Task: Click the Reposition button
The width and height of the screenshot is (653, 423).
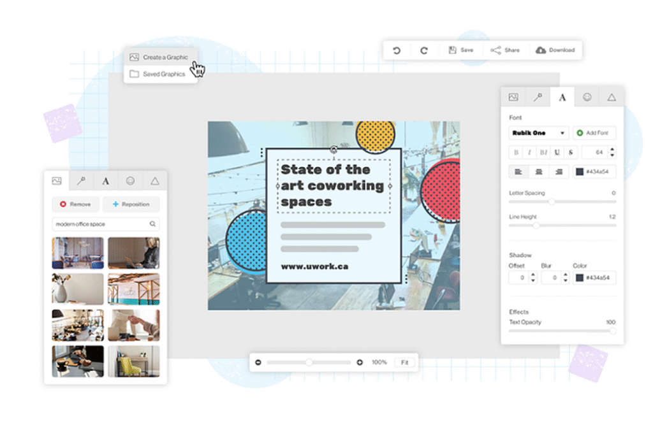Action: [x=131, y=204]
